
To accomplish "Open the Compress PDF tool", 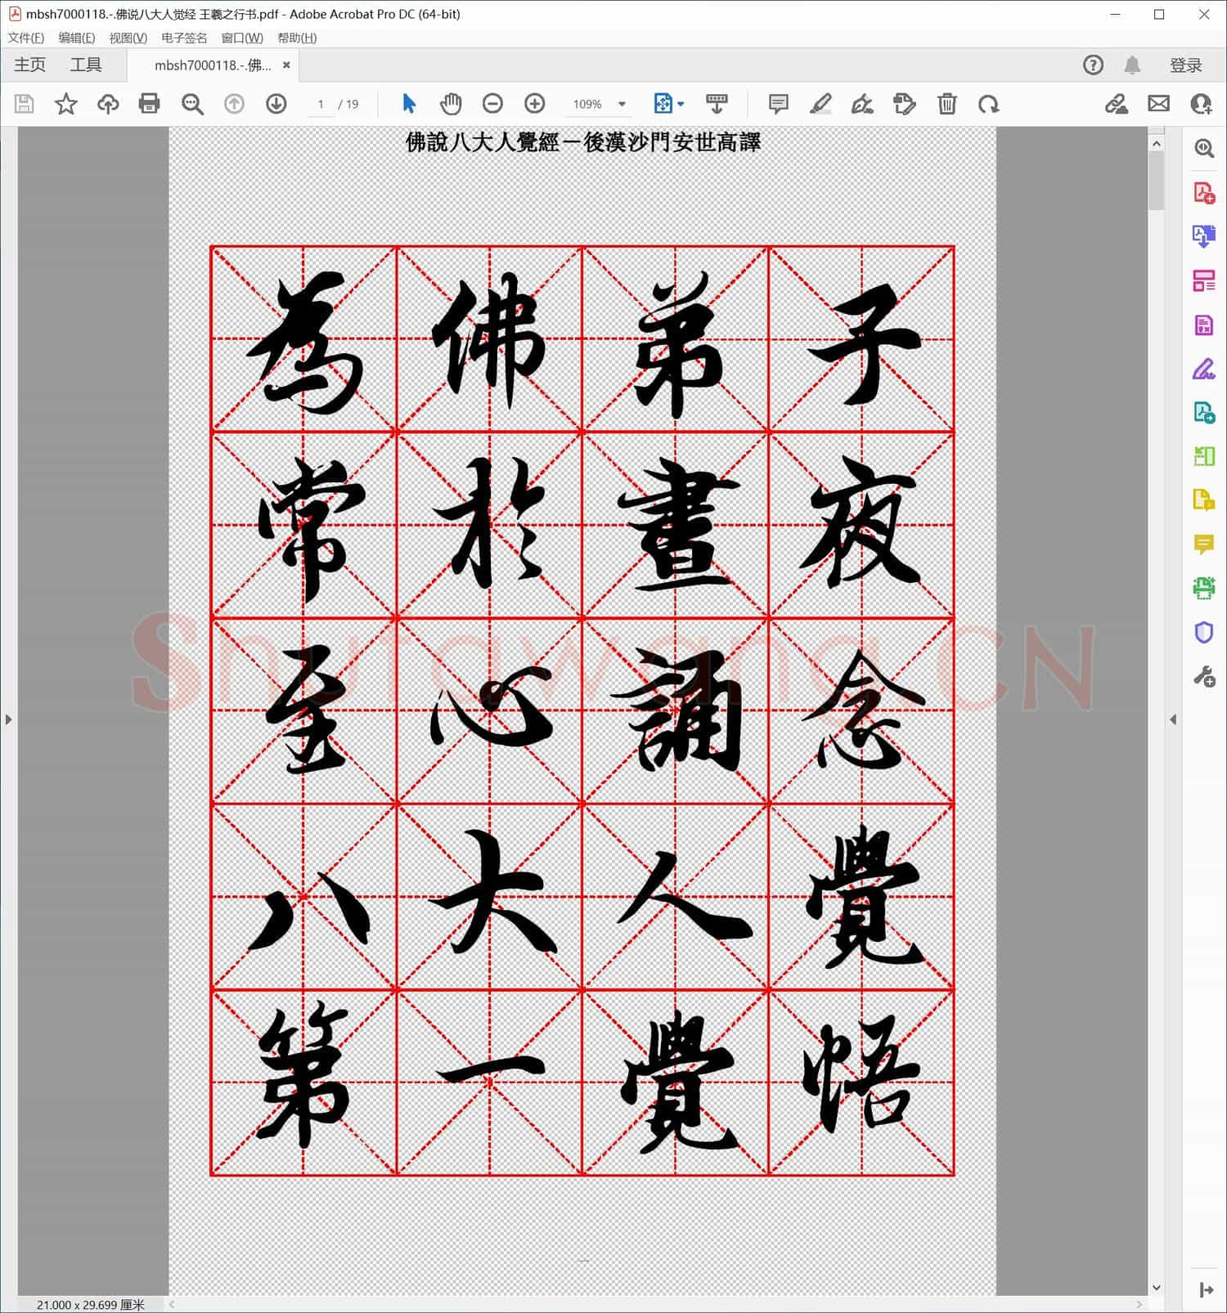I will click(1203, 455).
